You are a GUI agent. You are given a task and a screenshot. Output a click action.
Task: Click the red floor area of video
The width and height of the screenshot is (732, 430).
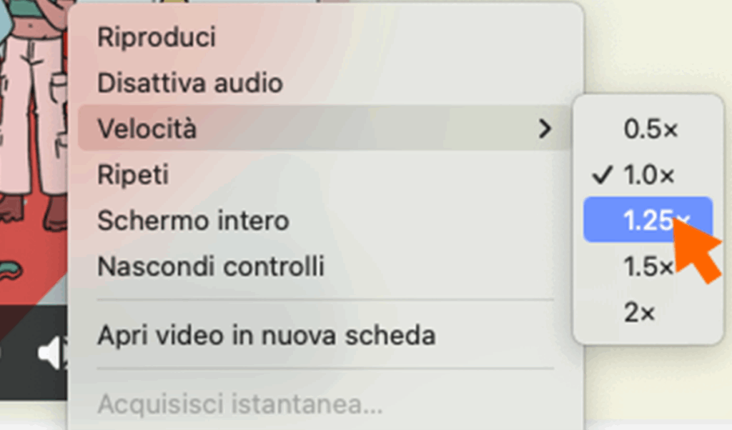(x=29, y=279)
